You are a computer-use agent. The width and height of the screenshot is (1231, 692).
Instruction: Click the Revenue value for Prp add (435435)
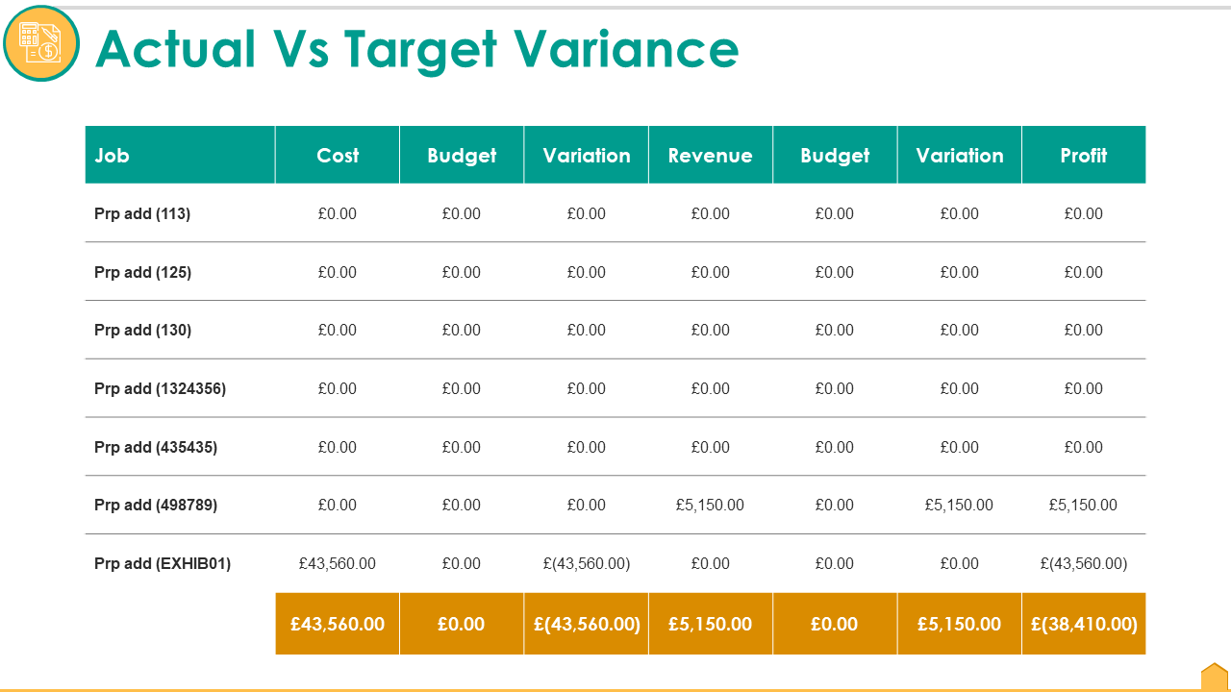point(711,447)
